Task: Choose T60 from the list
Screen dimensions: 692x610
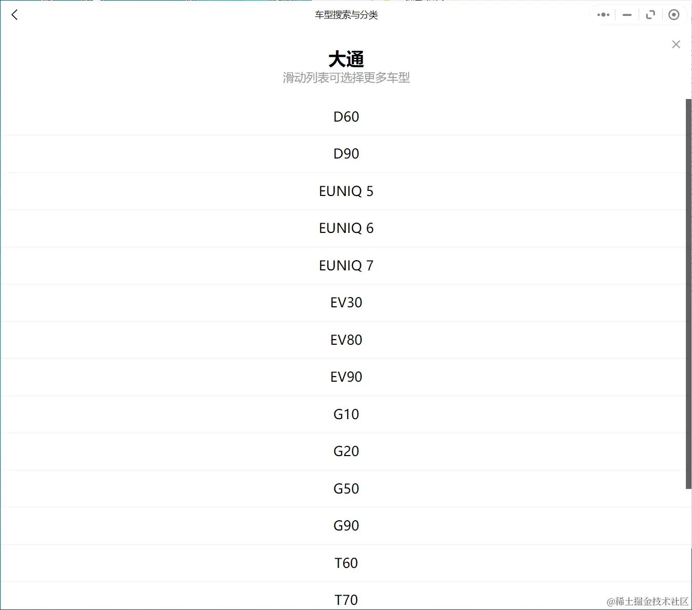Action: click(x=346, y=563)
